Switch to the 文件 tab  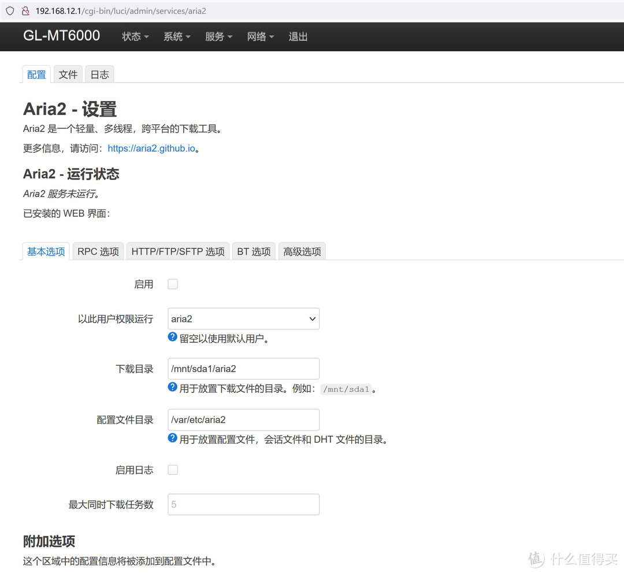(68, 74)
